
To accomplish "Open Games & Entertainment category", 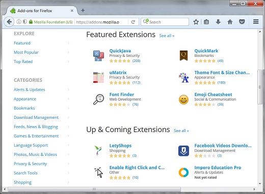I will pos(36,136).
